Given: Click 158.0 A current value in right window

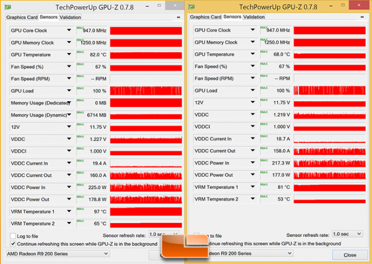Looking at the screenshot, I should tap(281, 151).
